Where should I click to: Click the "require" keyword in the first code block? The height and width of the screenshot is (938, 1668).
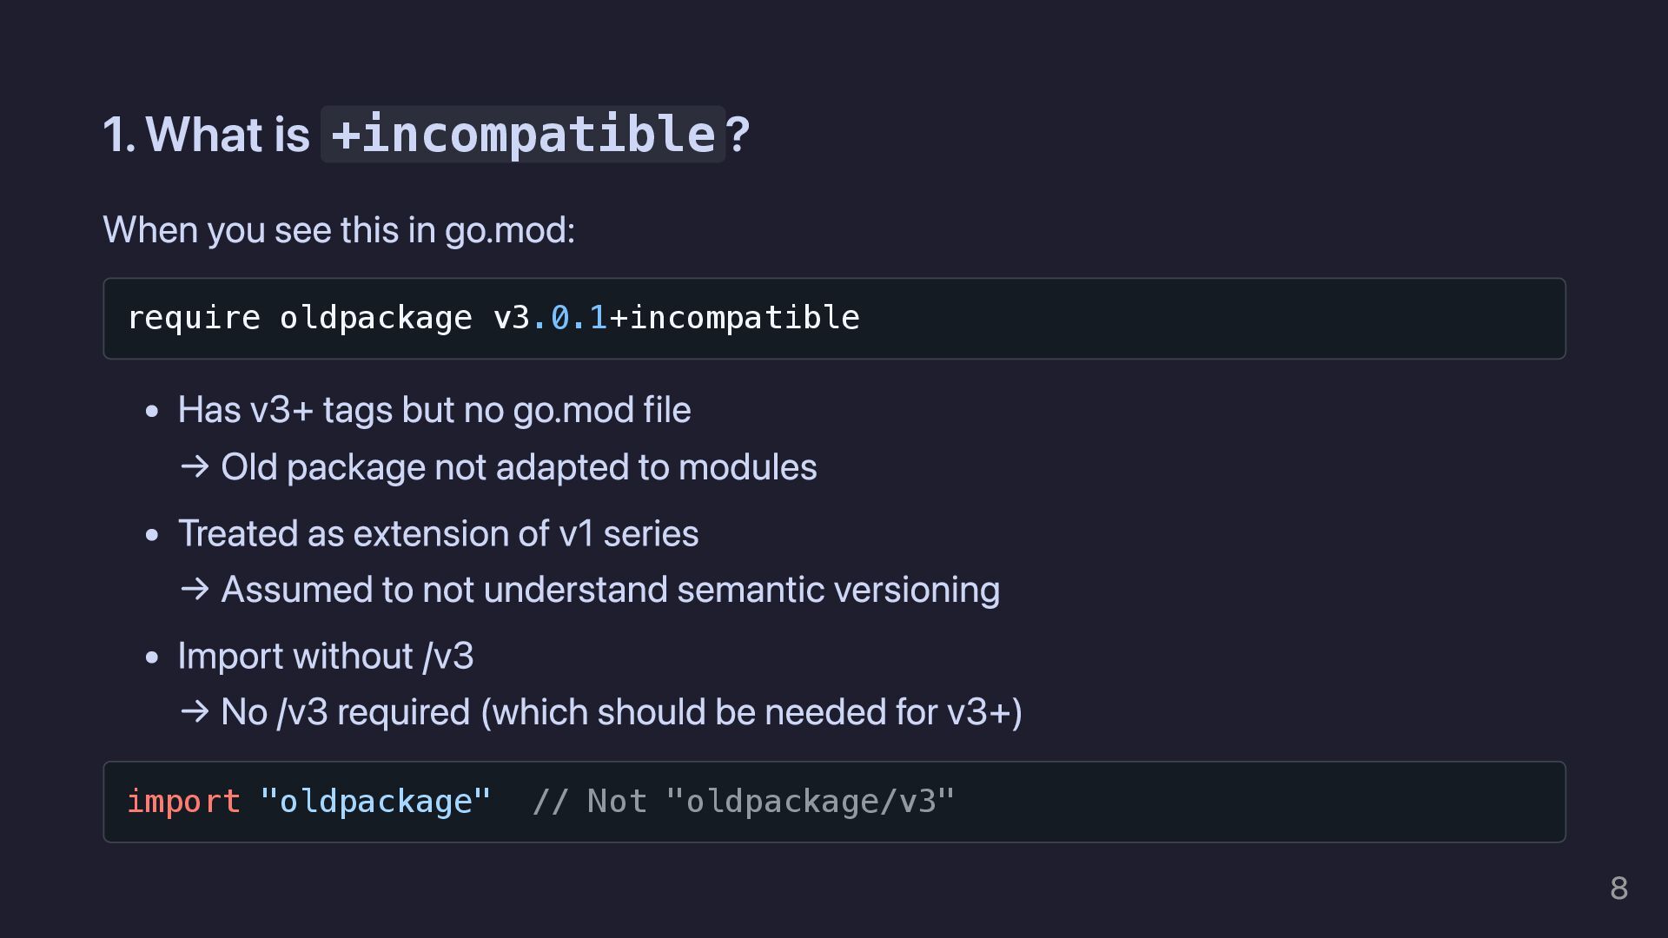point(194,318)
